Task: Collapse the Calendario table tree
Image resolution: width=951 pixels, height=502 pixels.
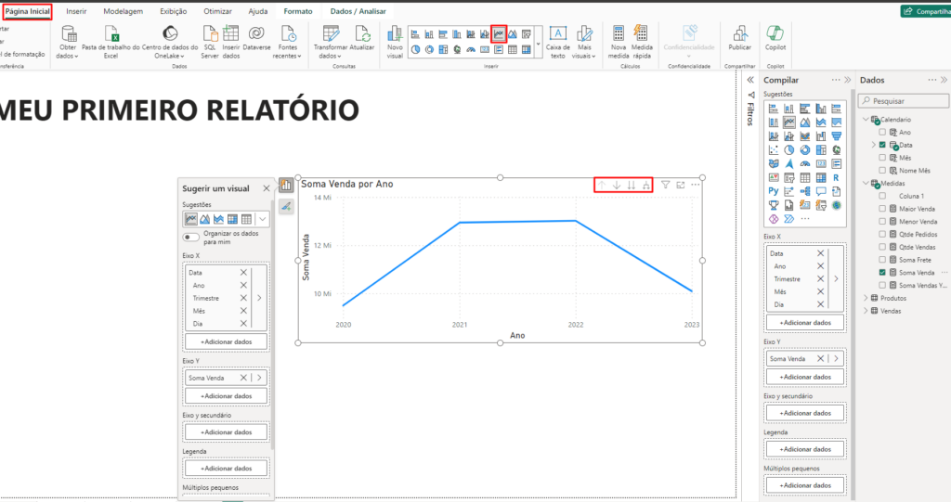Action: [x=866, y=120]
